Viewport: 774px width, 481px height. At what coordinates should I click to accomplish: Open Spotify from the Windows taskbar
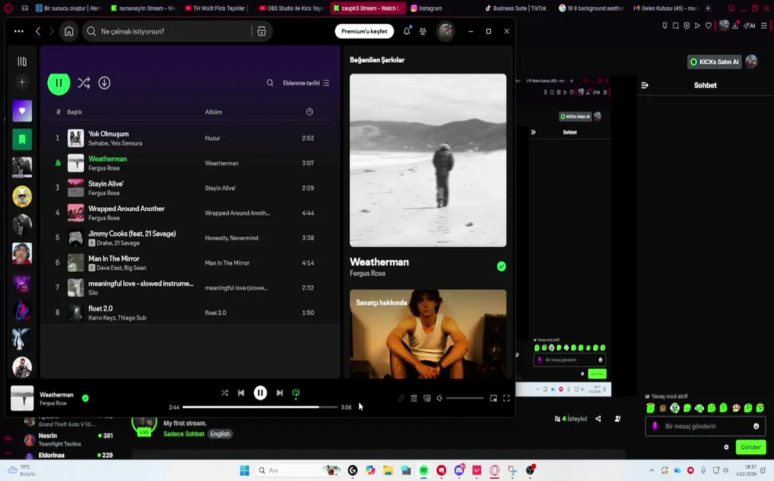pos(423,470)
